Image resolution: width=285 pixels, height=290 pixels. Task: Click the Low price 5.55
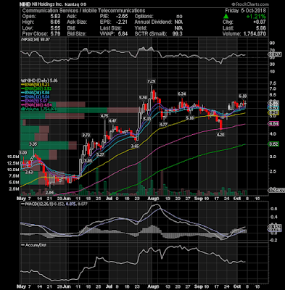tap(56, 28)
